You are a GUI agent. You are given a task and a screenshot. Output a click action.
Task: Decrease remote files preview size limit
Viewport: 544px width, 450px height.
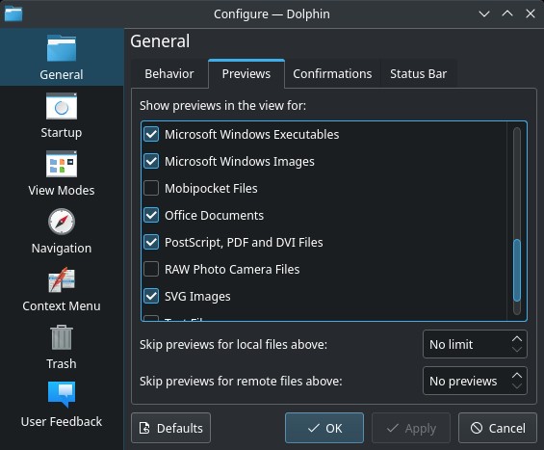click(517, 386)
